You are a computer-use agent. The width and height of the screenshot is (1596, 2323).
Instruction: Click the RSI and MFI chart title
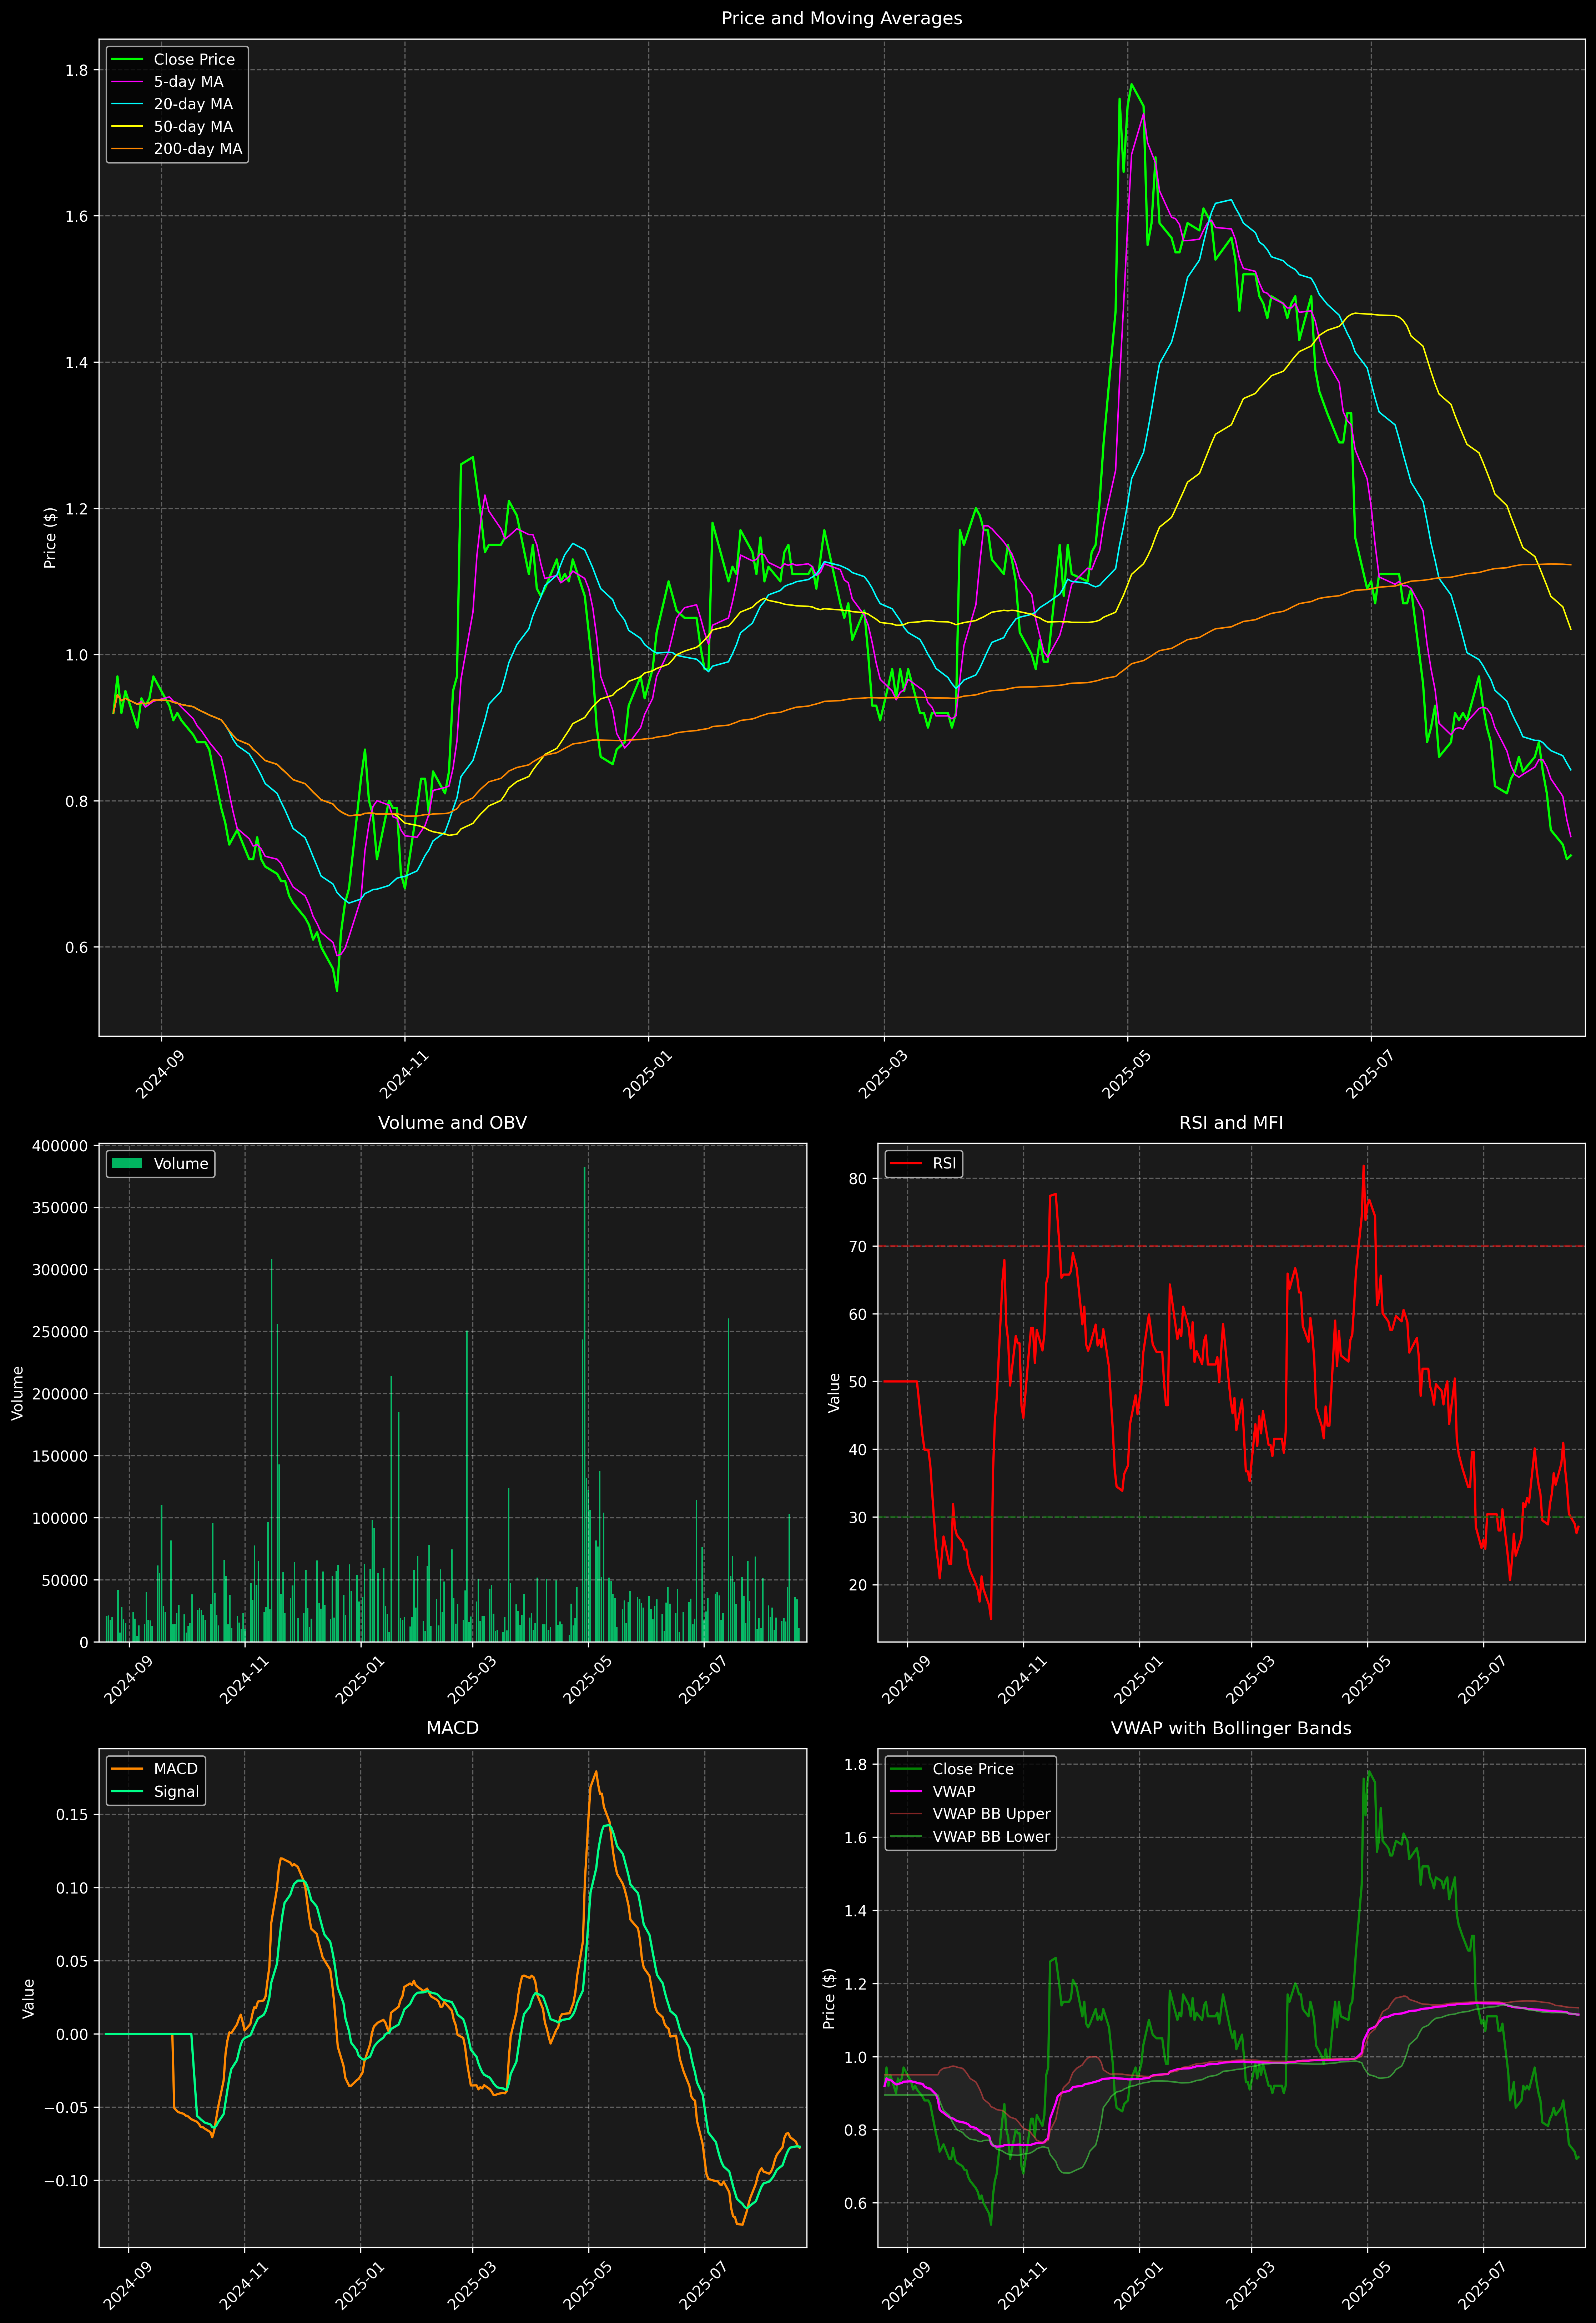1230,1123
